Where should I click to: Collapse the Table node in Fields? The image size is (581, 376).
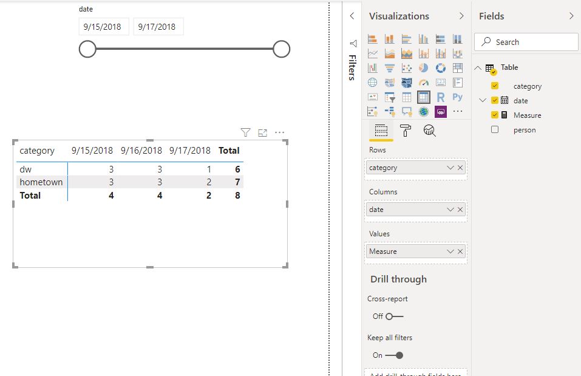[478, 68]
